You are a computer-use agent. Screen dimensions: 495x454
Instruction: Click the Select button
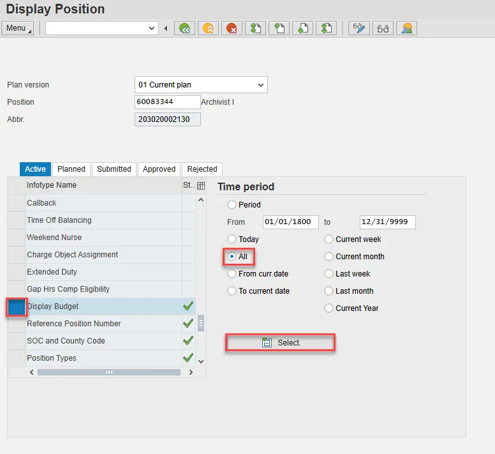[280, 342]
